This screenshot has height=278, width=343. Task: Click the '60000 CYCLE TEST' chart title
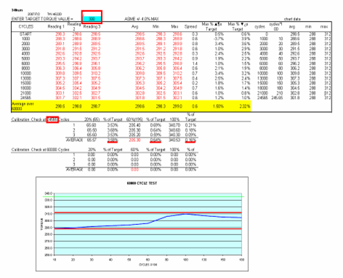[x=142, y=183]
